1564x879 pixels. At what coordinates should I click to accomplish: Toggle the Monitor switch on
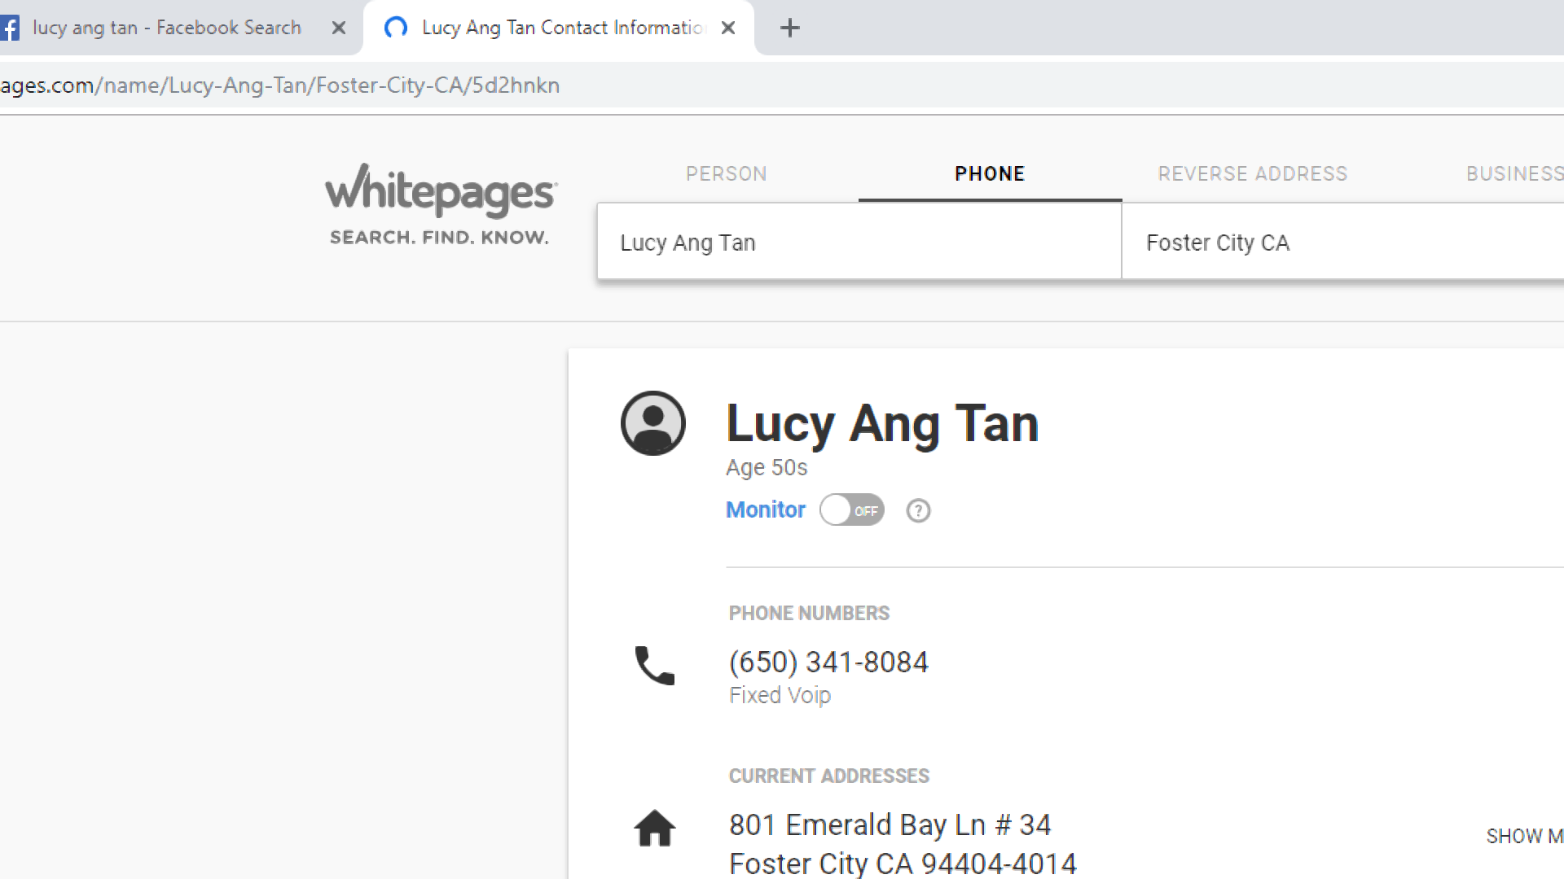[851, 510]
